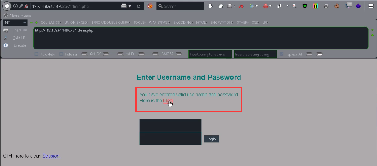Click the blue-green swirl toolbar icon

[252, 6]
